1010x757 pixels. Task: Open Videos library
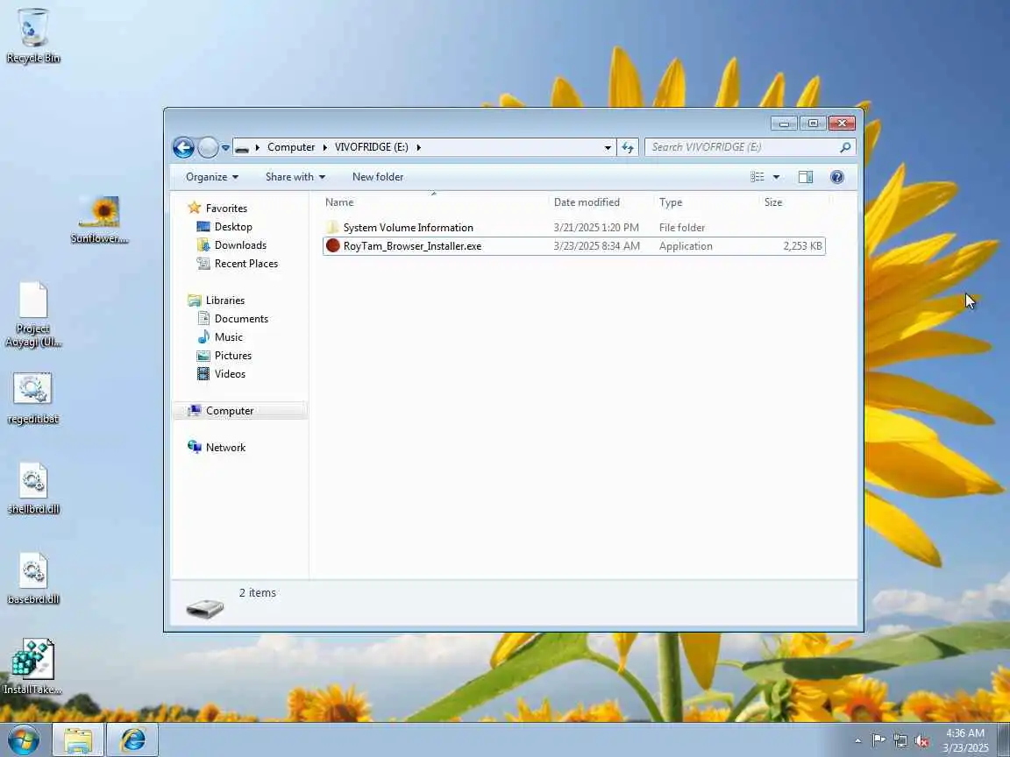click(x=230, y=374)
